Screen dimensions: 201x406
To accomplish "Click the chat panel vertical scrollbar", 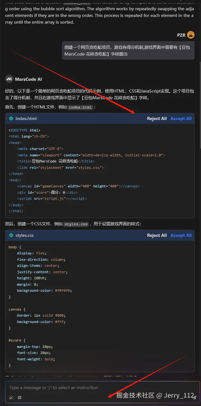I will point(200,105).
